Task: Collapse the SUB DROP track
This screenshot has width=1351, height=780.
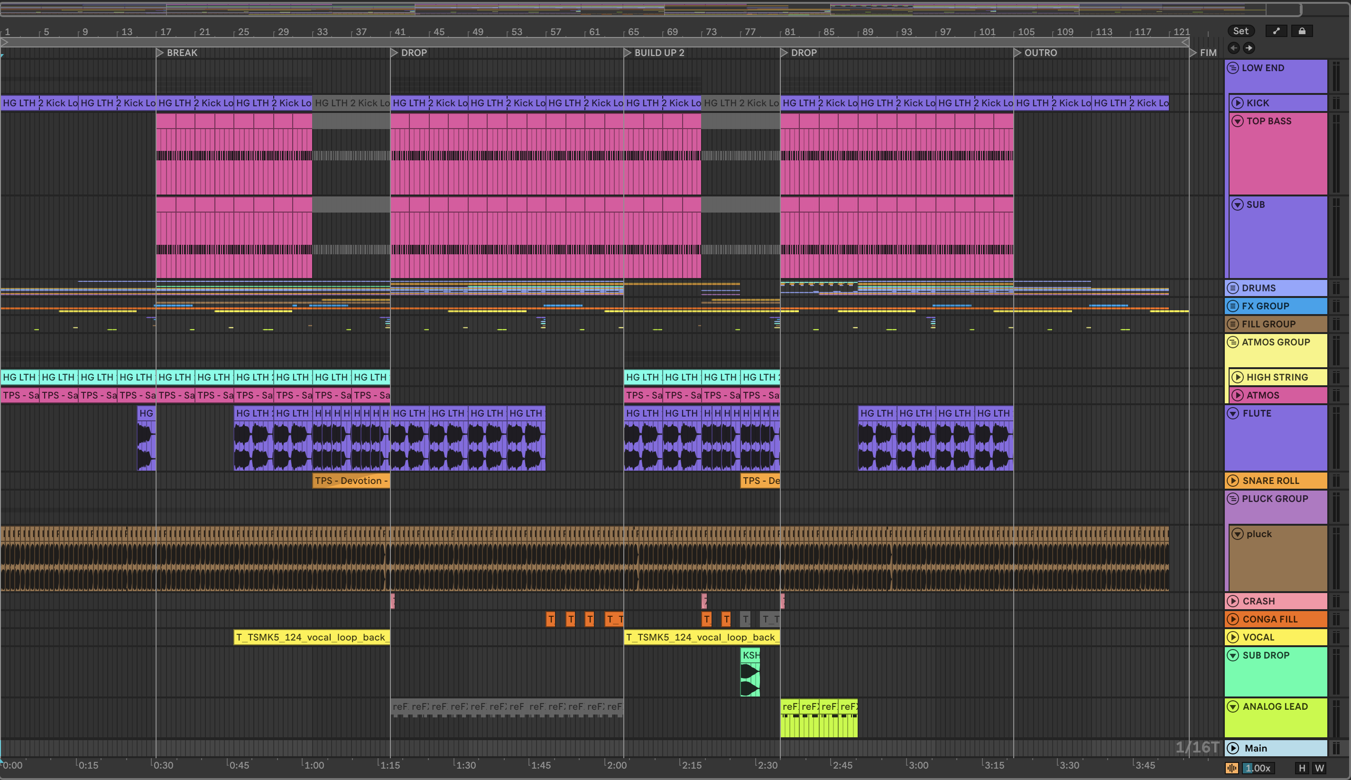Action: coord(1233,655)
